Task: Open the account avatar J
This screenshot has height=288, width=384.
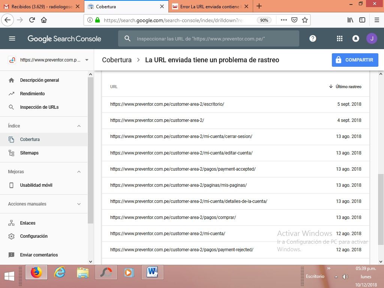Action: point(372,39)
